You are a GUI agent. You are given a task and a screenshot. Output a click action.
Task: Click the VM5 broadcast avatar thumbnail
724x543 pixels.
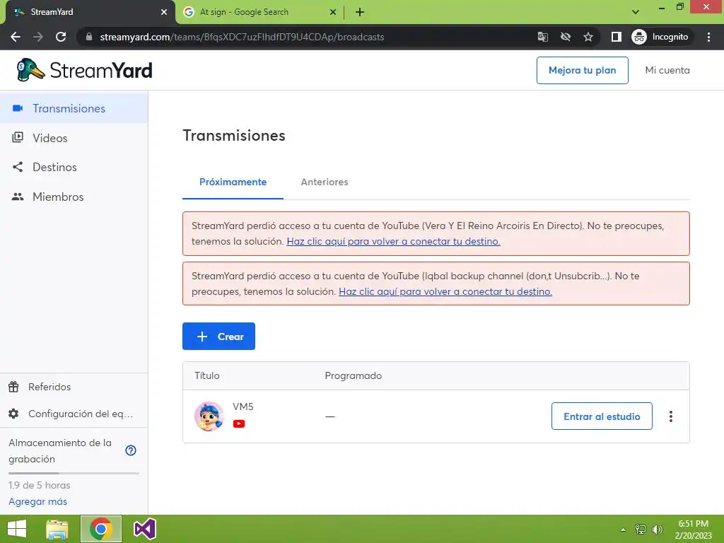point(209,416)
